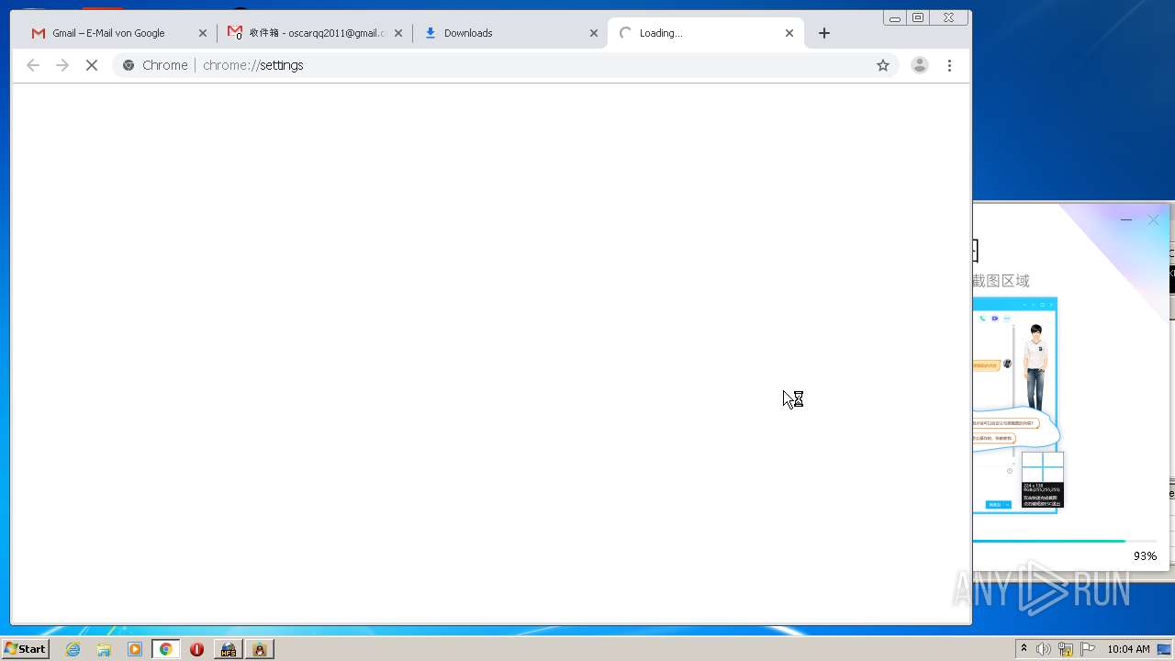
Task: Launch Windows Media Player from taskbar
Action: [135, 649]
